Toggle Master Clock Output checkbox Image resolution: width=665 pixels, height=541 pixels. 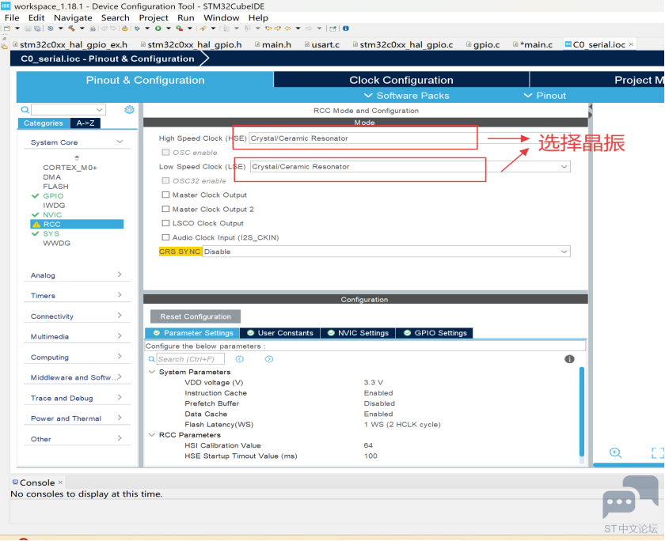click(165, 195)
